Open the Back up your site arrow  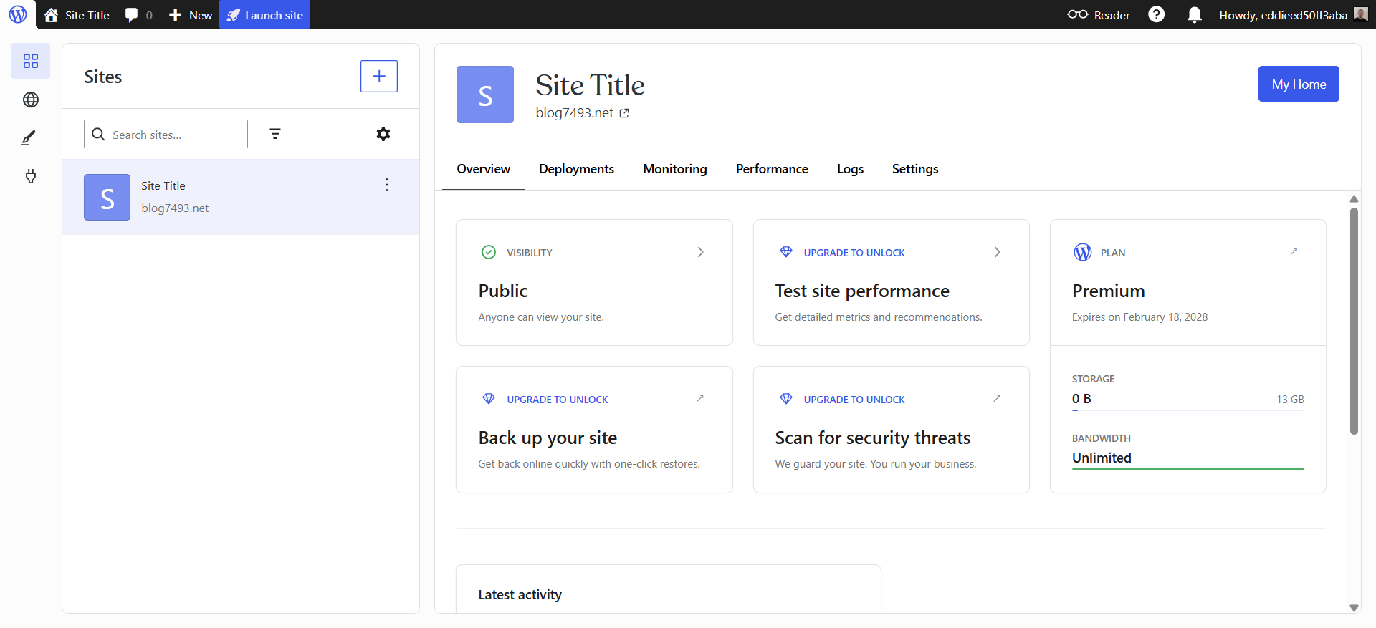700,398
